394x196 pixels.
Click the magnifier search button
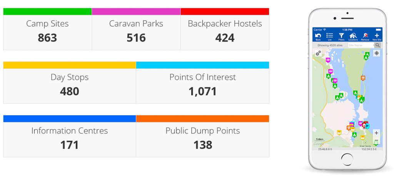[377, 45]
